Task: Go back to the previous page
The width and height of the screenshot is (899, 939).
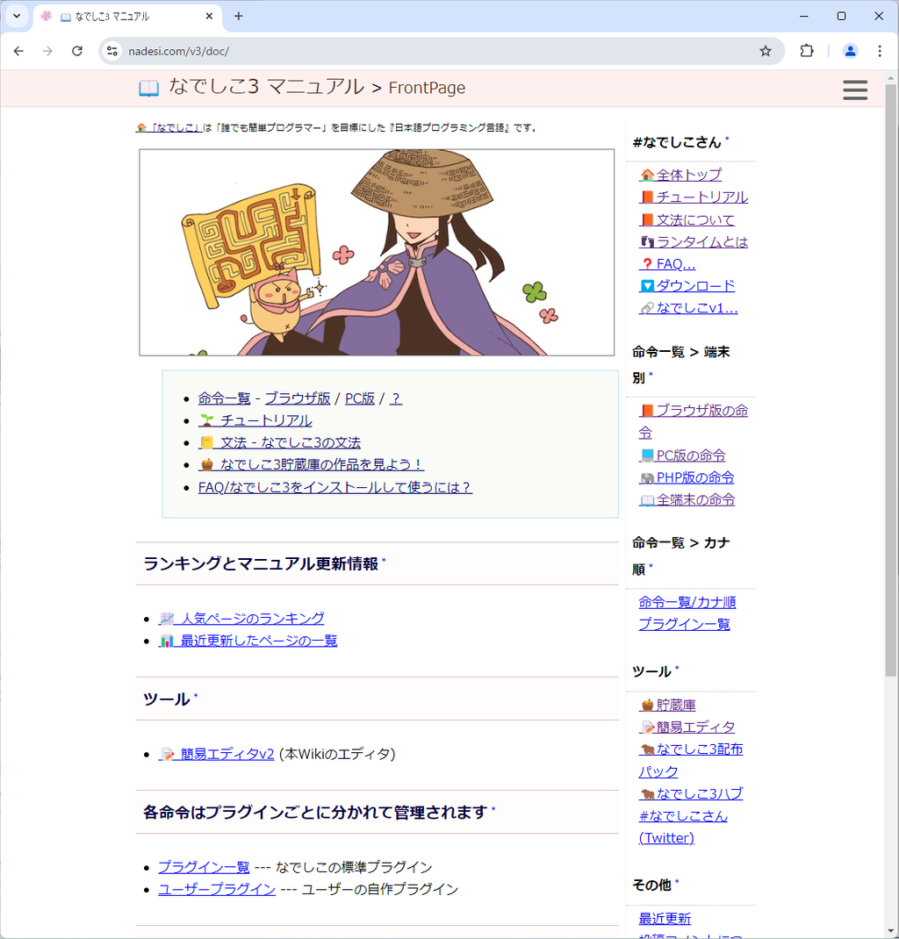Action: point(18,51)
